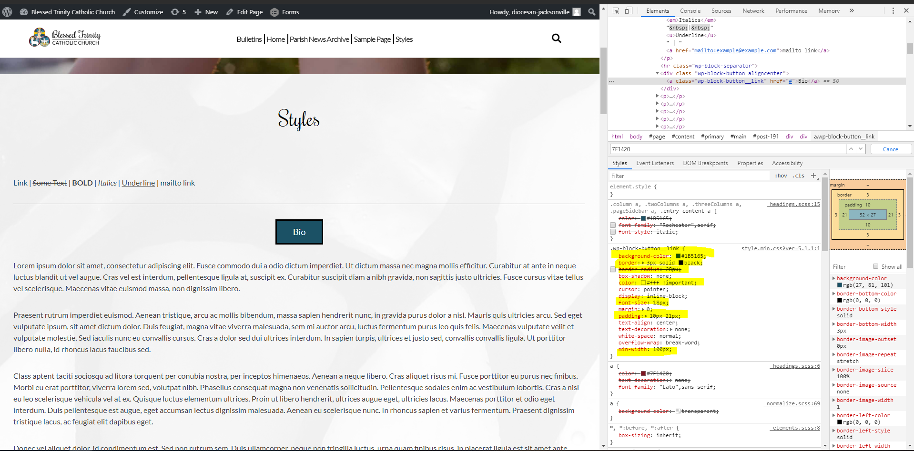This screenshot has width=914, height=451.
Task: Switch to the Console tab
Action: 690,10
